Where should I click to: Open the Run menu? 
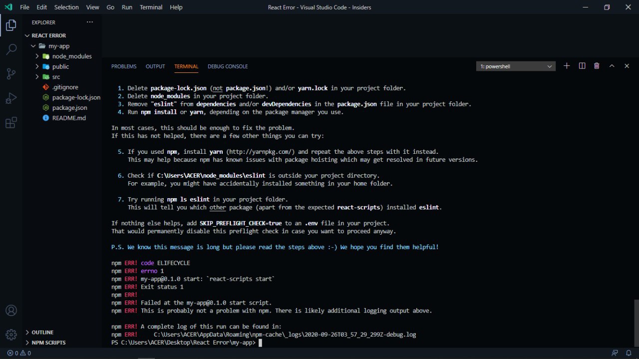click(x=127, y=7)
